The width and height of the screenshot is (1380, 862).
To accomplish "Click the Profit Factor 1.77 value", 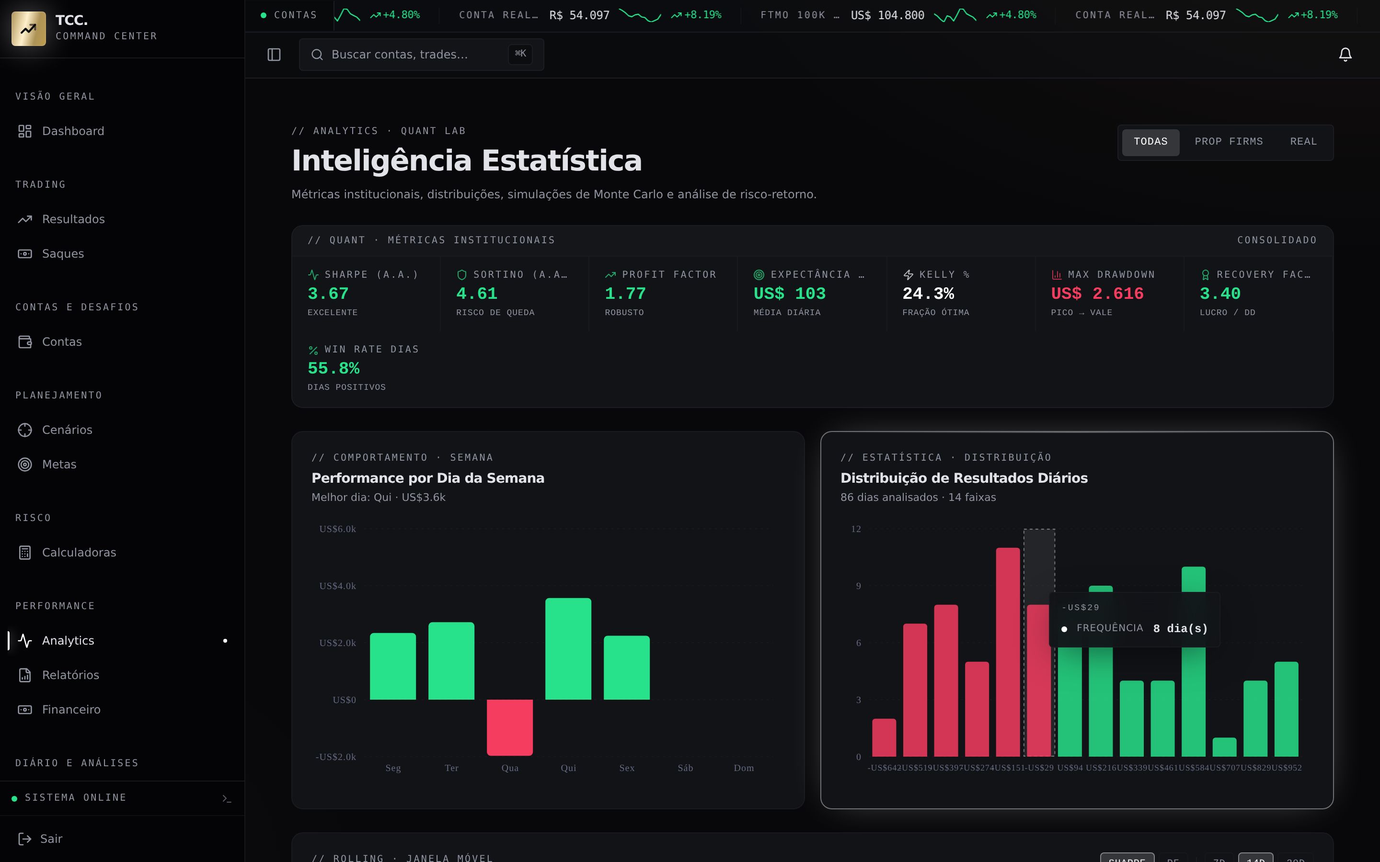I will [625, 294].
